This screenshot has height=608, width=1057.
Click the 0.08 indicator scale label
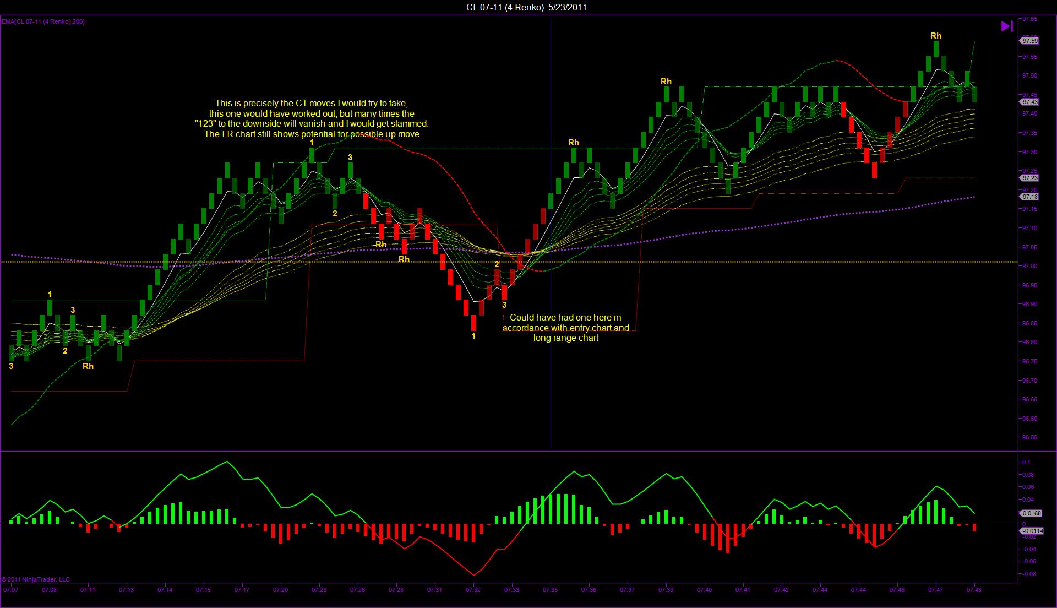[x=1028, y=475]
